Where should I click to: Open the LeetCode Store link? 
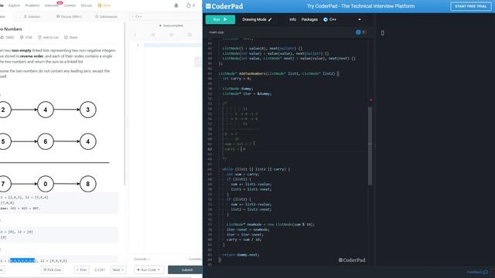[x=104, y=5]
